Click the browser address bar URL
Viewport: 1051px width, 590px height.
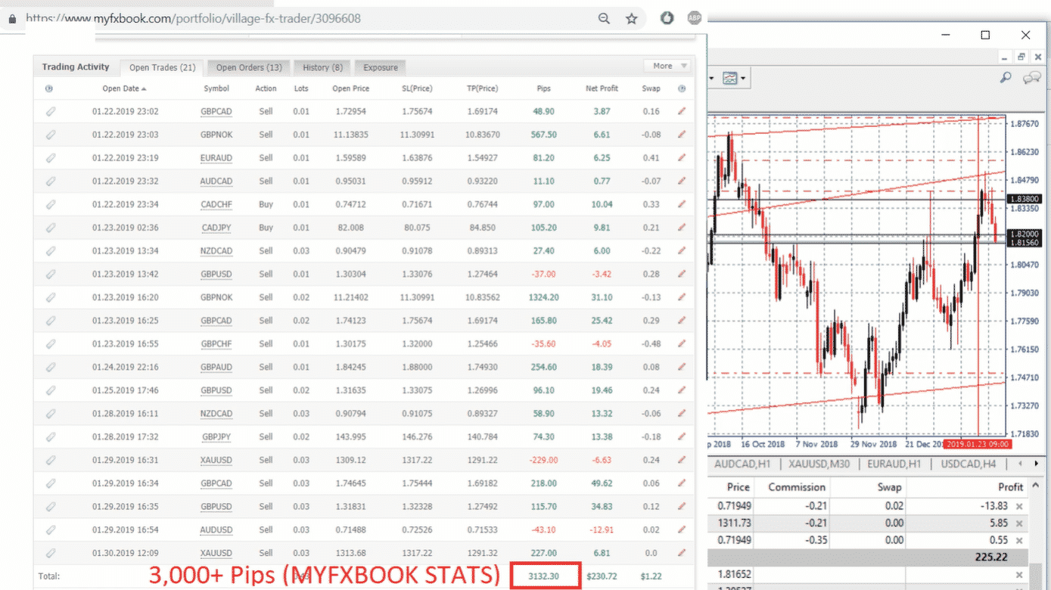click(193, 18)
